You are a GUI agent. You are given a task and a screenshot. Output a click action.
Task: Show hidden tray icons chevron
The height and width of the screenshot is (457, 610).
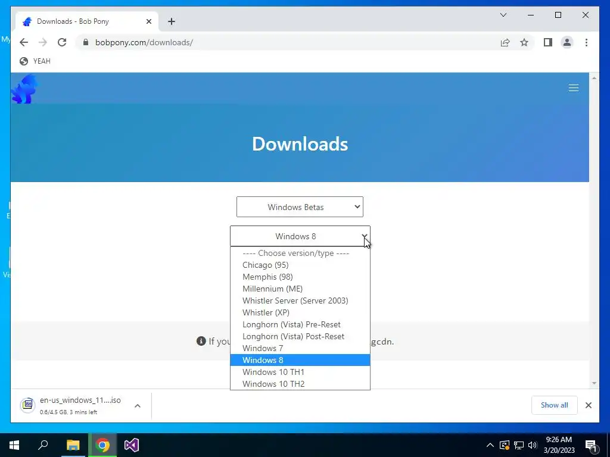(490, 445)
